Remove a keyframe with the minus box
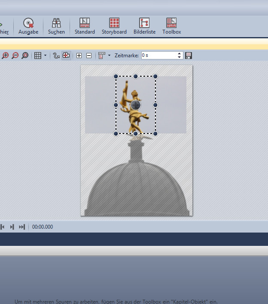268x304 pixels. tap(89, 56)
